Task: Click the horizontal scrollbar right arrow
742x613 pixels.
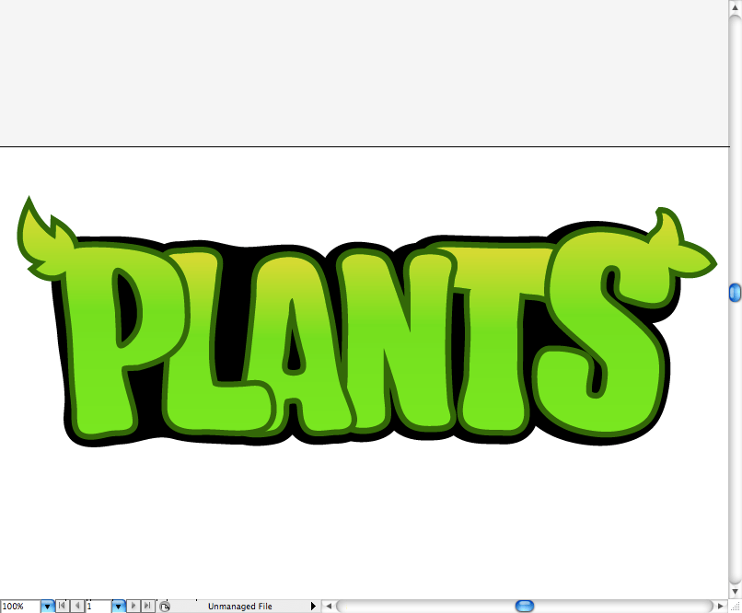Action: 720,606
